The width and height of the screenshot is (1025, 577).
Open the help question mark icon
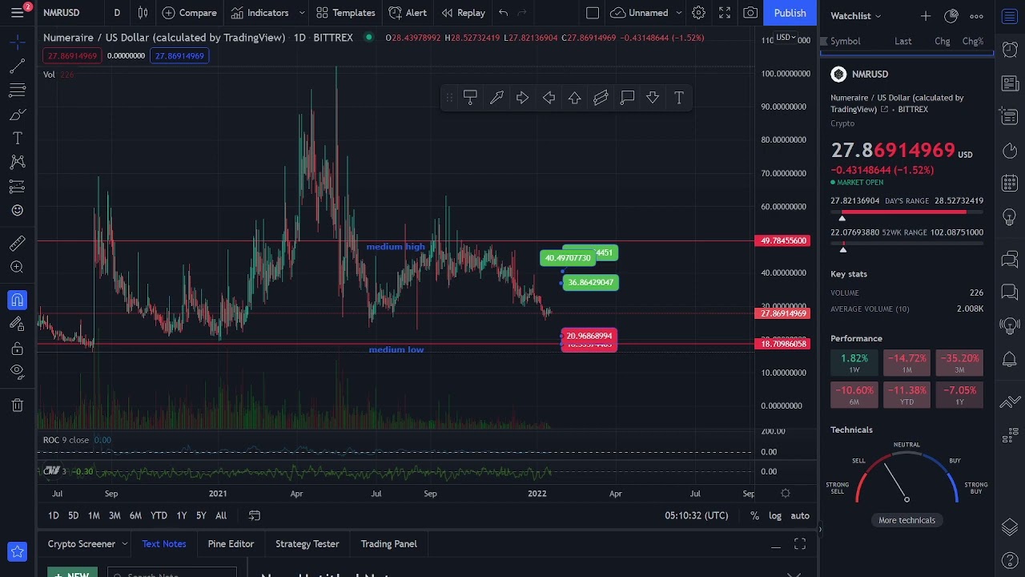1010,560
